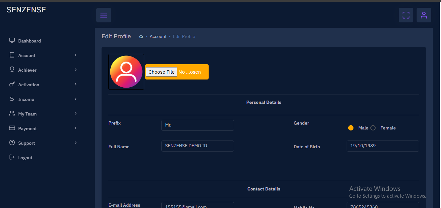Click the Income dollar icon
This screenshot has width=441, height=208.
(12, 99)
